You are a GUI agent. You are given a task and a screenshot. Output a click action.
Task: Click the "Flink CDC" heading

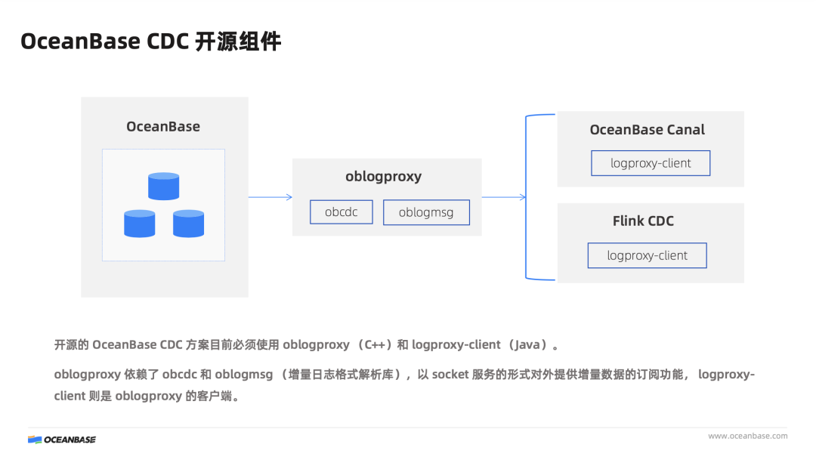643,221
